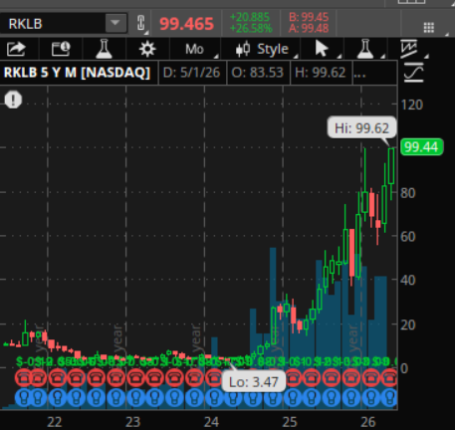The width and height of the screenshot is (455, 430).
Task: Click the 120 price axis label
Action: [412, 105]
